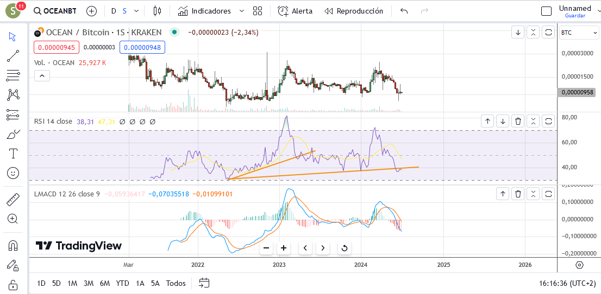Select the text annotation tool

(12, 154)
